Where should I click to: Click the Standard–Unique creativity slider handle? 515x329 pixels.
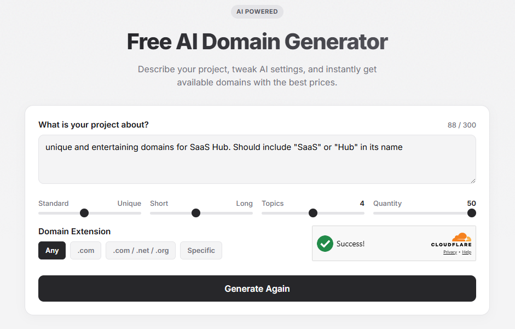pyautogui.click(x=83, y=213)
